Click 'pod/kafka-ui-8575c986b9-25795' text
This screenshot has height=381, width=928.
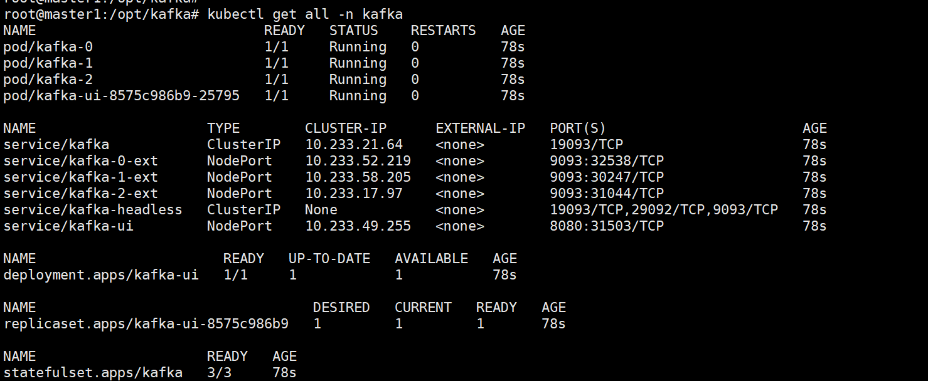tap(122, 96)
